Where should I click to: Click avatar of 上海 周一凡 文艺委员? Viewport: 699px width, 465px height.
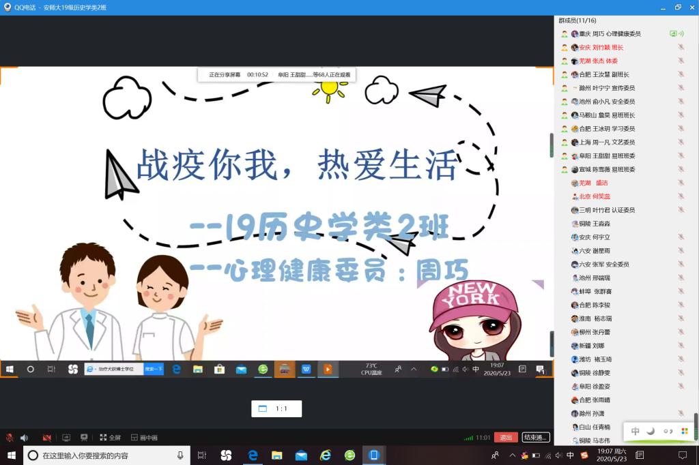(x=575, y=142)
